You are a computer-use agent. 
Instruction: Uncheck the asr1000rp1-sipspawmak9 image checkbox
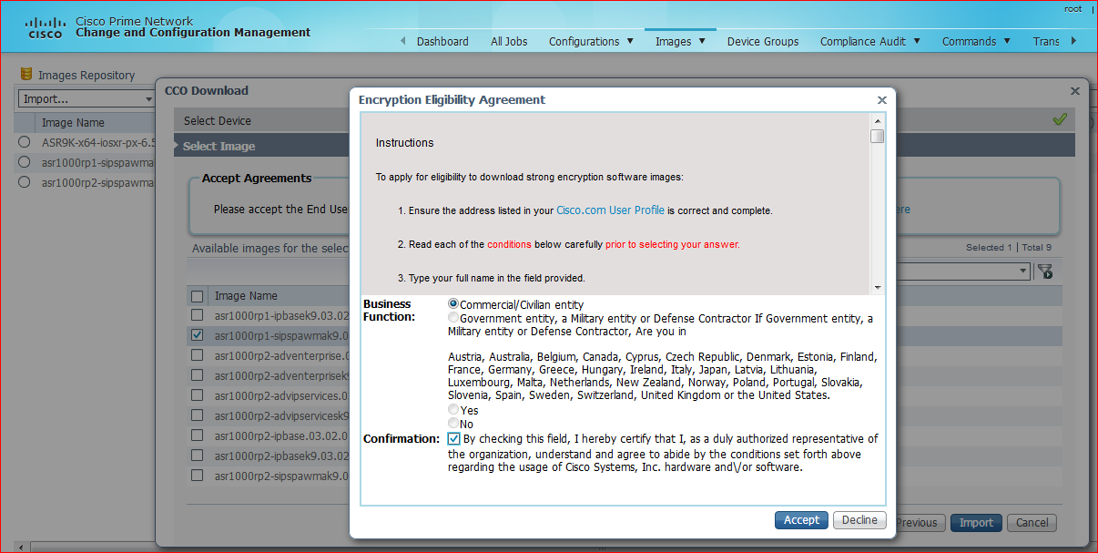click(x=198, y=335)
